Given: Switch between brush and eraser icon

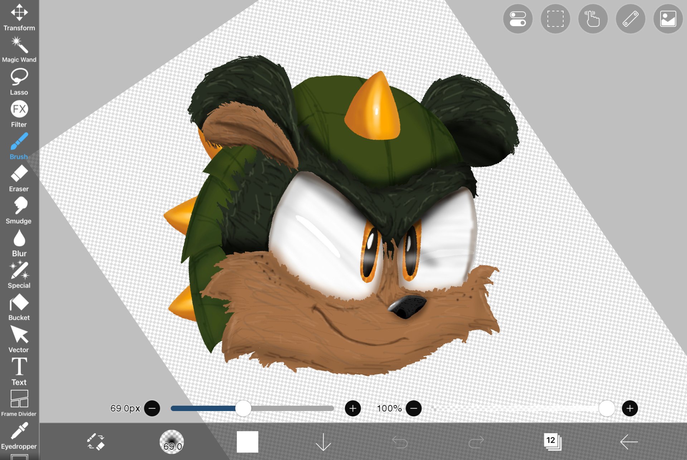Looking at the screenshot, I should point(96,442).
